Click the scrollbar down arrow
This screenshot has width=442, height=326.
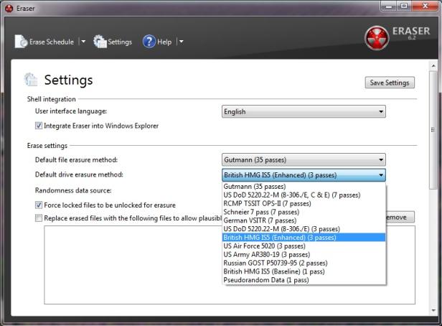coord(433,311)
